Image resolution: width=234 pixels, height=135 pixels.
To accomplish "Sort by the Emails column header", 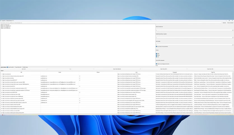I will point(60,72).
